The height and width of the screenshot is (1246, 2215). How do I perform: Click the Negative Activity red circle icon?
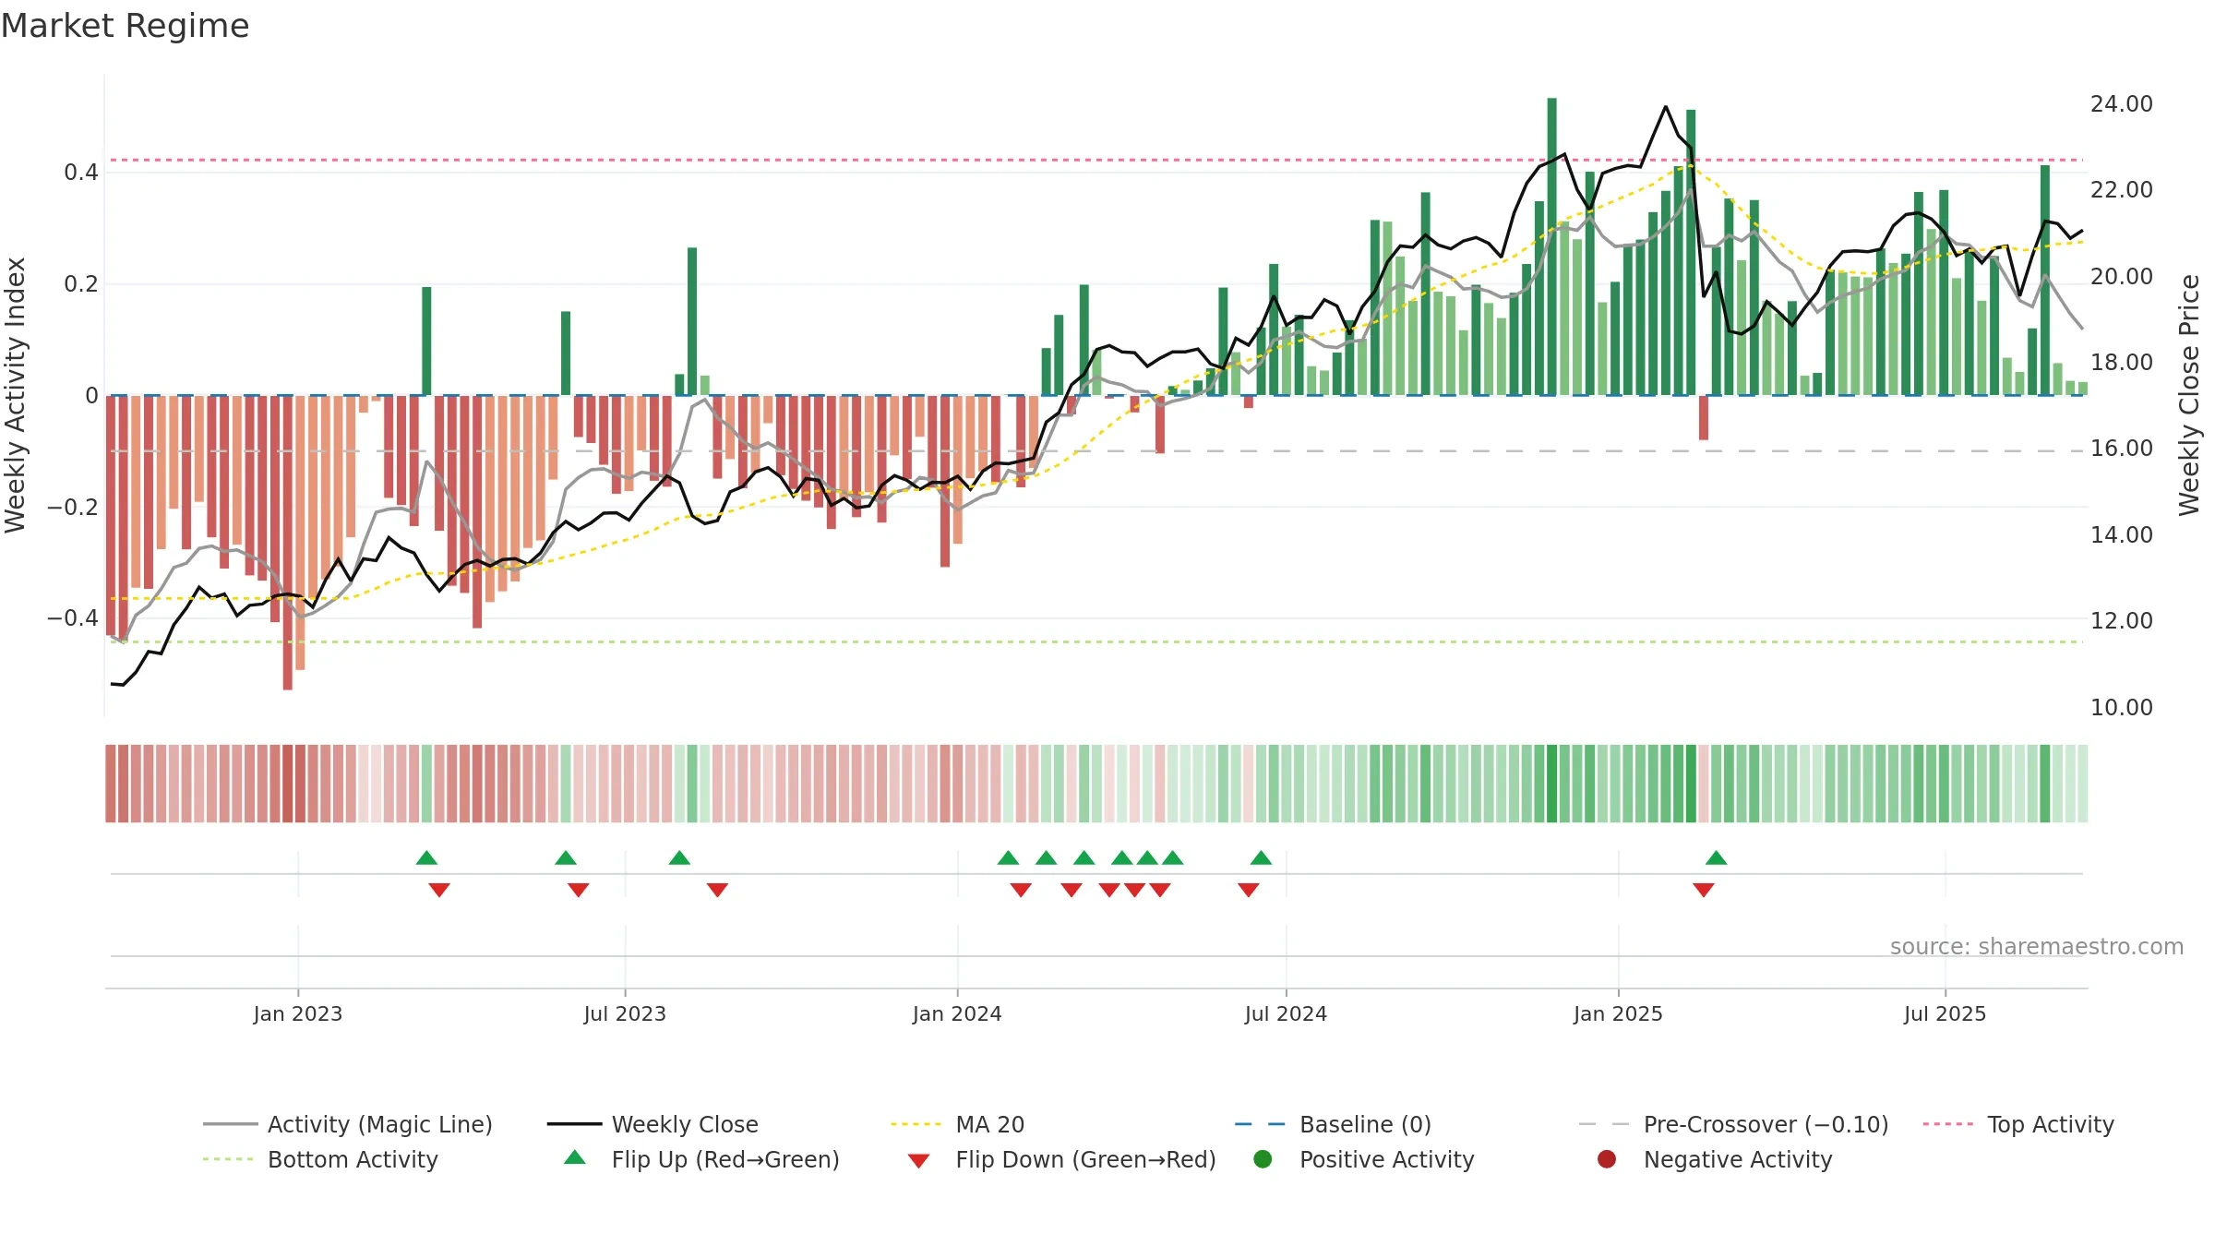pyautogui.click(x=1607, y=1159)
